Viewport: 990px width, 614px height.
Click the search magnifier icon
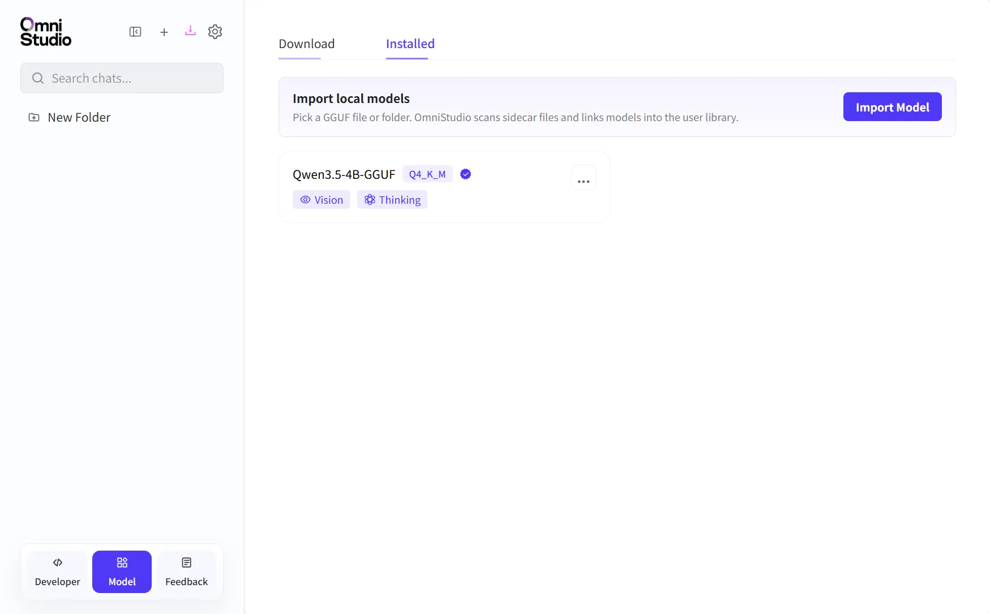38,78
